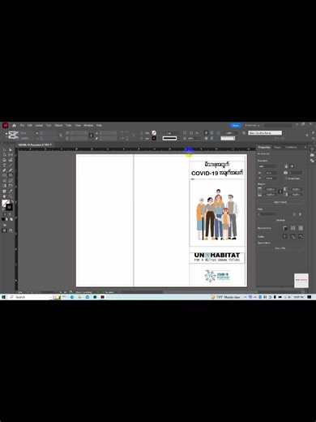Select the Gap tool
The image size is (316, 422).
coord(11,155)
